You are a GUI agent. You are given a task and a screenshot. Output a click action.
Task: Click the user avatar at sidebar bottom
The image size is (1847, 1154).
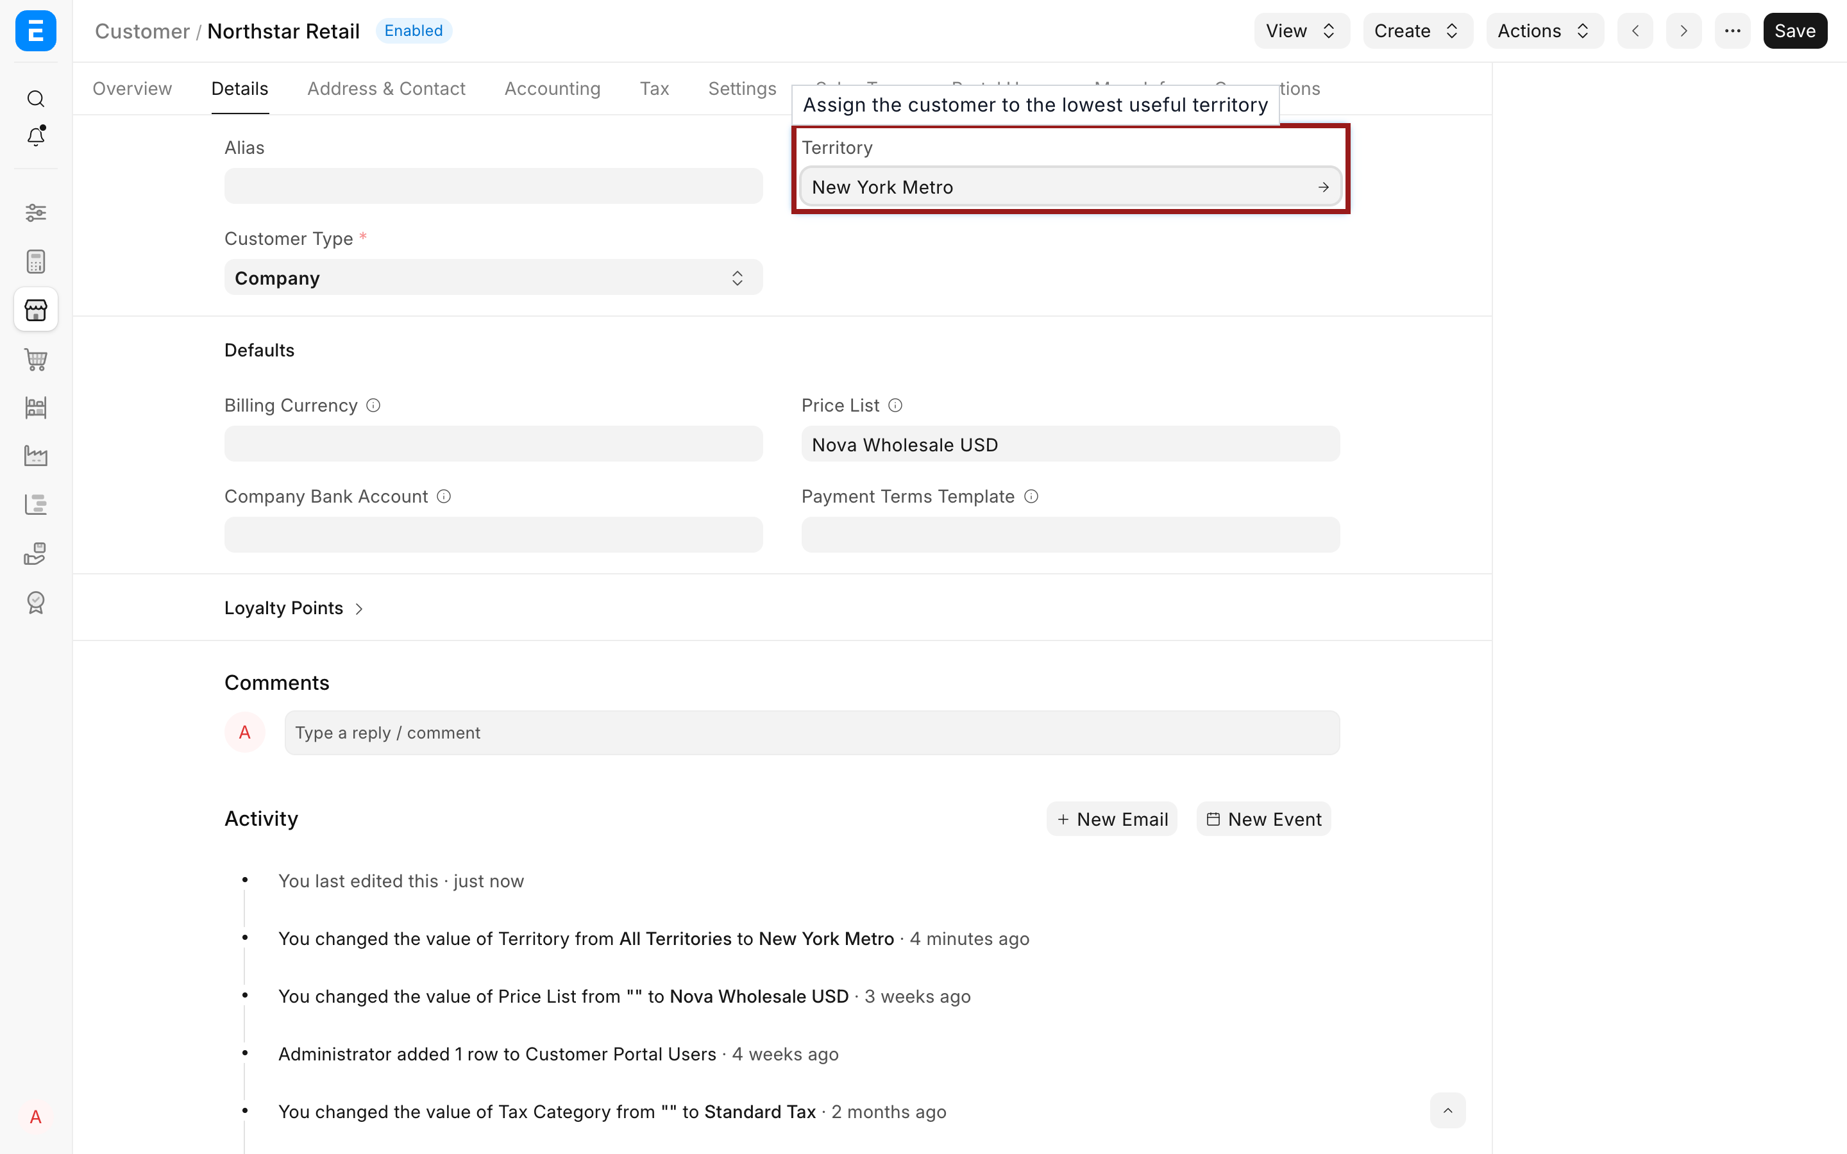pos(36,1117)
